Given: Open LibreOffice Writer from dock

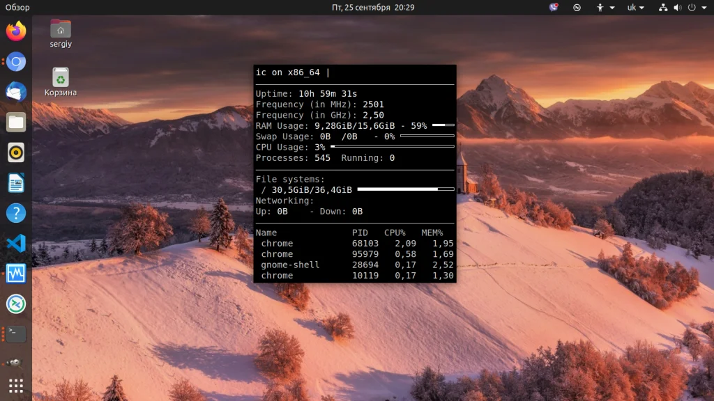Looking at the screenshot, I should point(16,183).
